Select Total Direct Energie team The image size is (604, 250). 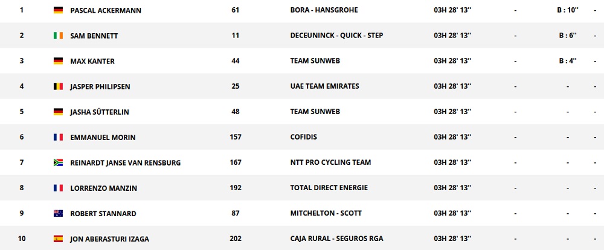click(x=329, y=188)
